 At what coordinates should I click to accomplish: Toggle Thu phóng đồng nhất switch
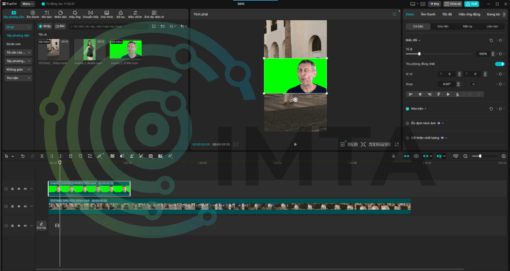pyautogui.click(x=500, y=64)
